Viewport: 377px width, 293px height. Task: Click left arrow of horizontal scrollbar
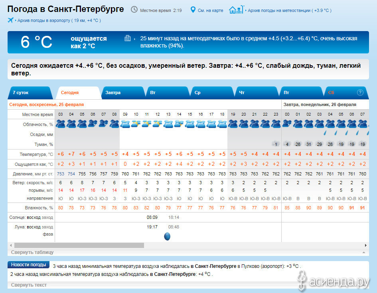pyautogui.click(x=11, y=245)
